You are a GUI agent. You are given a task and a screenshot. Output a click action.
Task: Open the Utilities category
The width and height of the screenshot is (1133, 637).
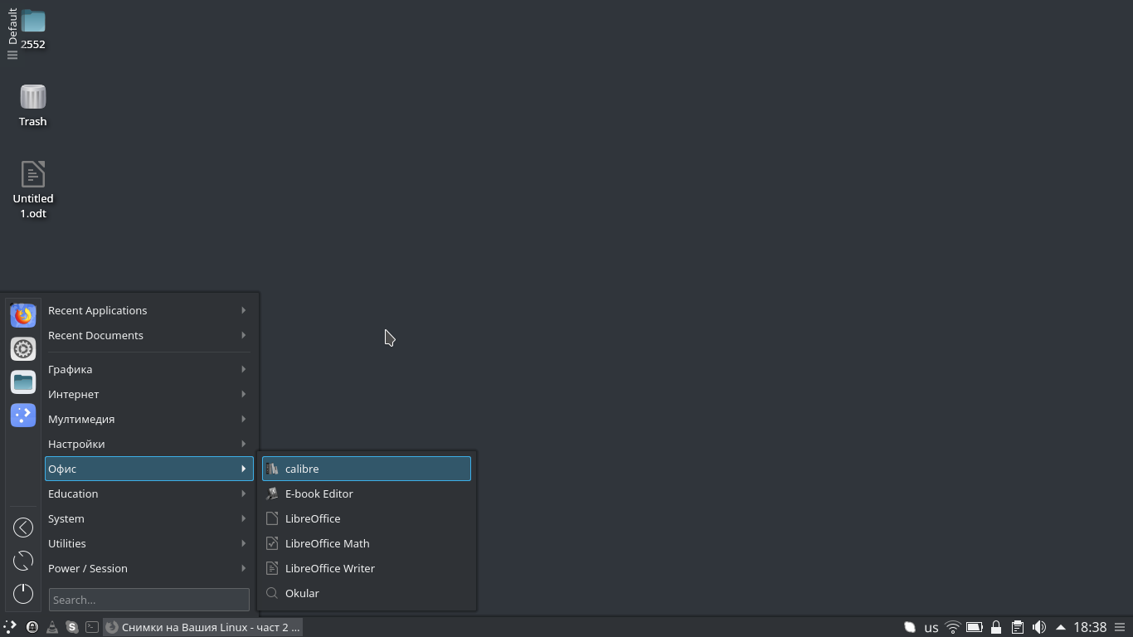click(x=148, y=543)
